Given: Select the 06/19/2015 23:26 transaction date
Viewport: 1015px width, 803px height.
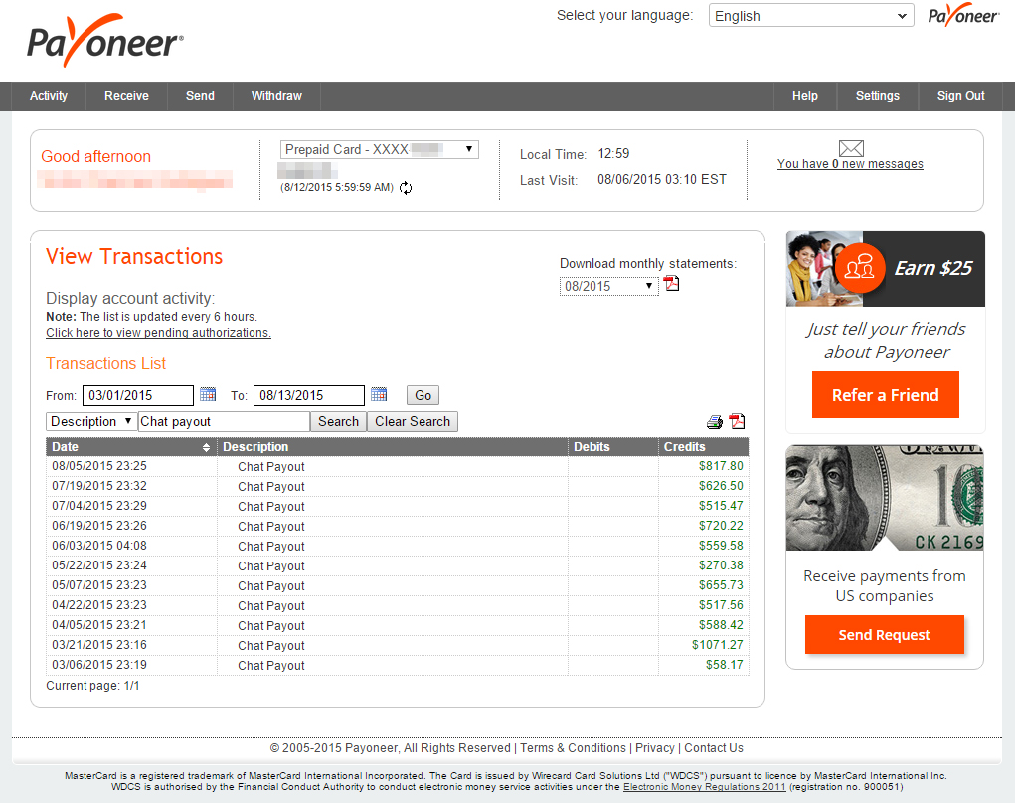Looking at the screenshot, I should (99, 526).
